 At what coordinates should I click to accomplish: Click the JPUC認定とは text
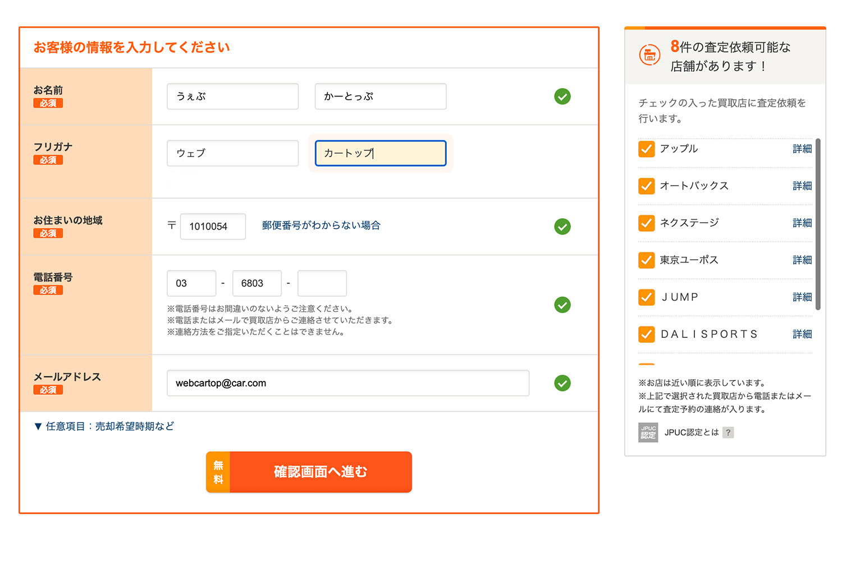pyautogui.click(x=692, y=433)
